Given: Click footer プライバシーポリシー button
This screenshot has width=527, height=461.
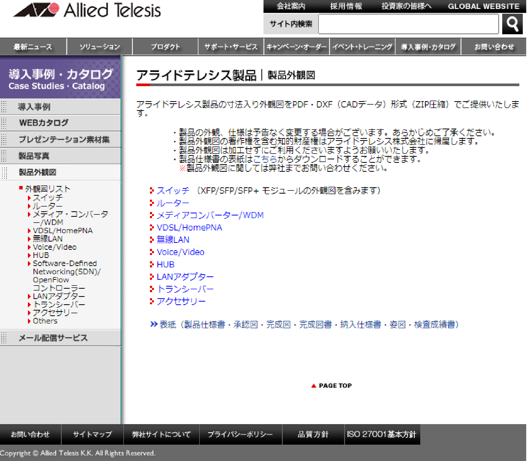Looking at the screenshot, I should point(241,434).
